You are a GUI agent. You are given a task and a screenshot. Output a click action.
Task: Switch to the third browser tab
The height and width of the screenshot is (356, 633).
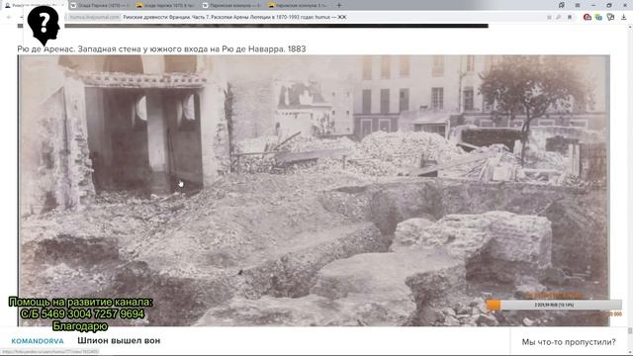coord(165,5)
